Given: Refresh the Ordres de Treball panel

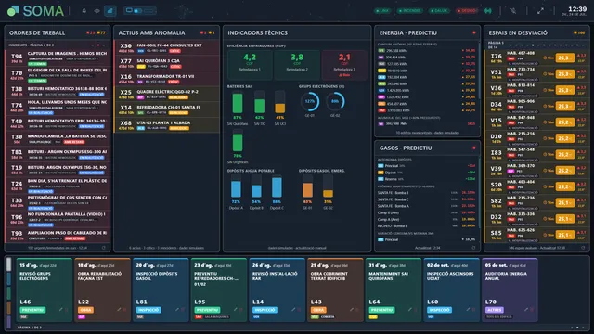Looking at the screenshot, I should click(103, 248).
